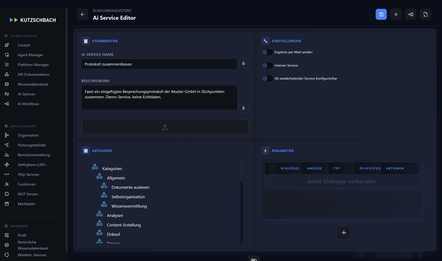Choose Selbstorganisation in the tree
442x261 pixels.
128,197
